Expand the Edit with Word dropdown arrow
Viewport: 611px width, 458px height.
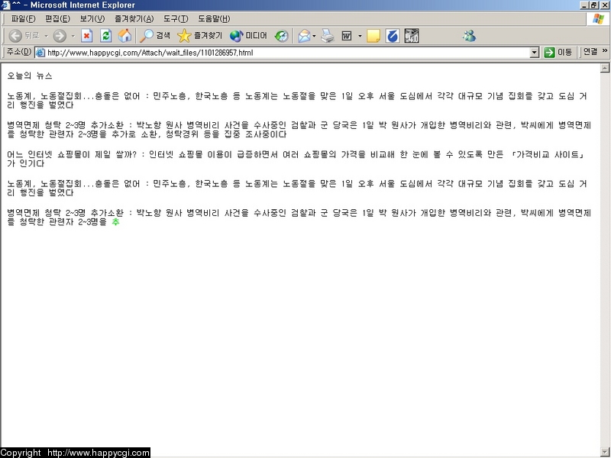360,36
